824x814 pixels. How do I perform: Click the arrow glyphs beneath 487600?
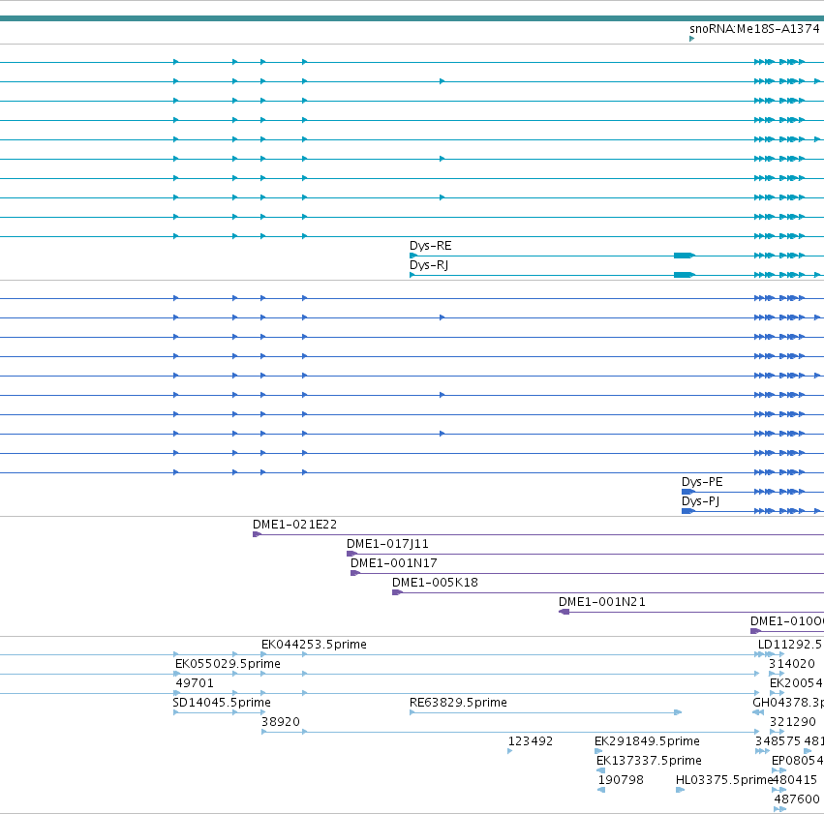coord(779,810)
